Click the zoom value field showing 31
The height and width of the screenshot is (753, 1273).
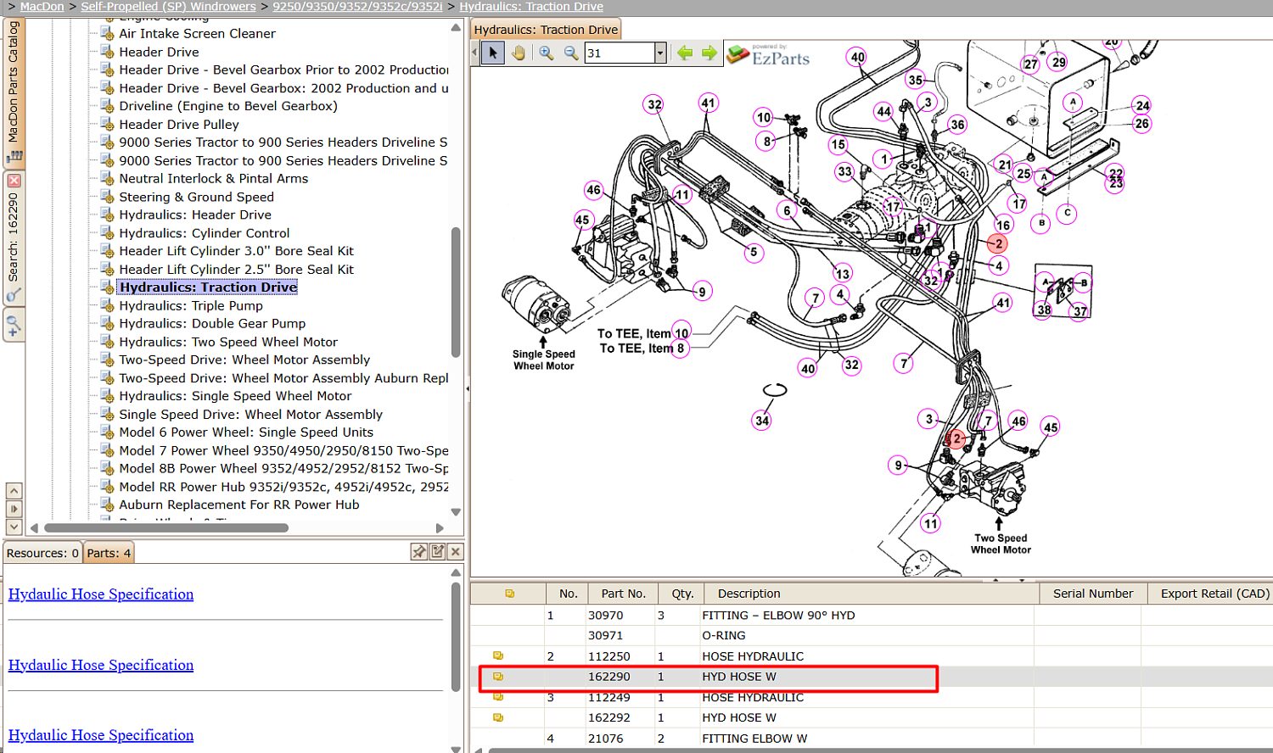point(620,53)
